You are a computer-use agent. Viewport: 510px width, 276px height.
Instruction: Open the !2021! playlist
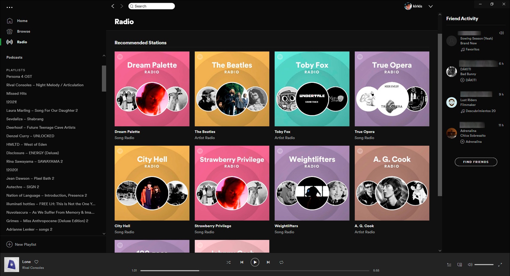tap(11, 102)
